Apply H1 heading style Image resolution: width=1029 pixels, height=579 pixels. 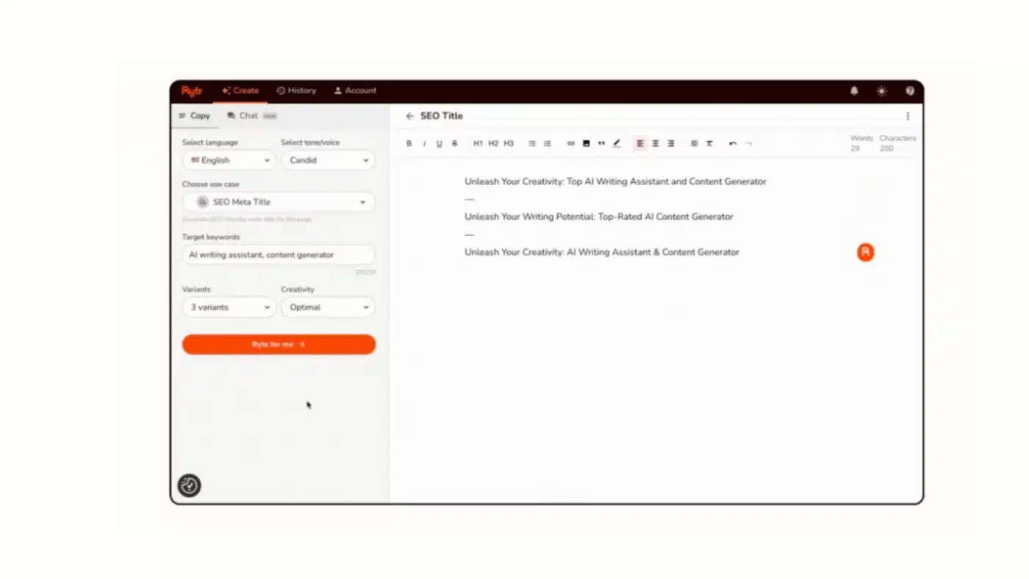coord(478,143)
